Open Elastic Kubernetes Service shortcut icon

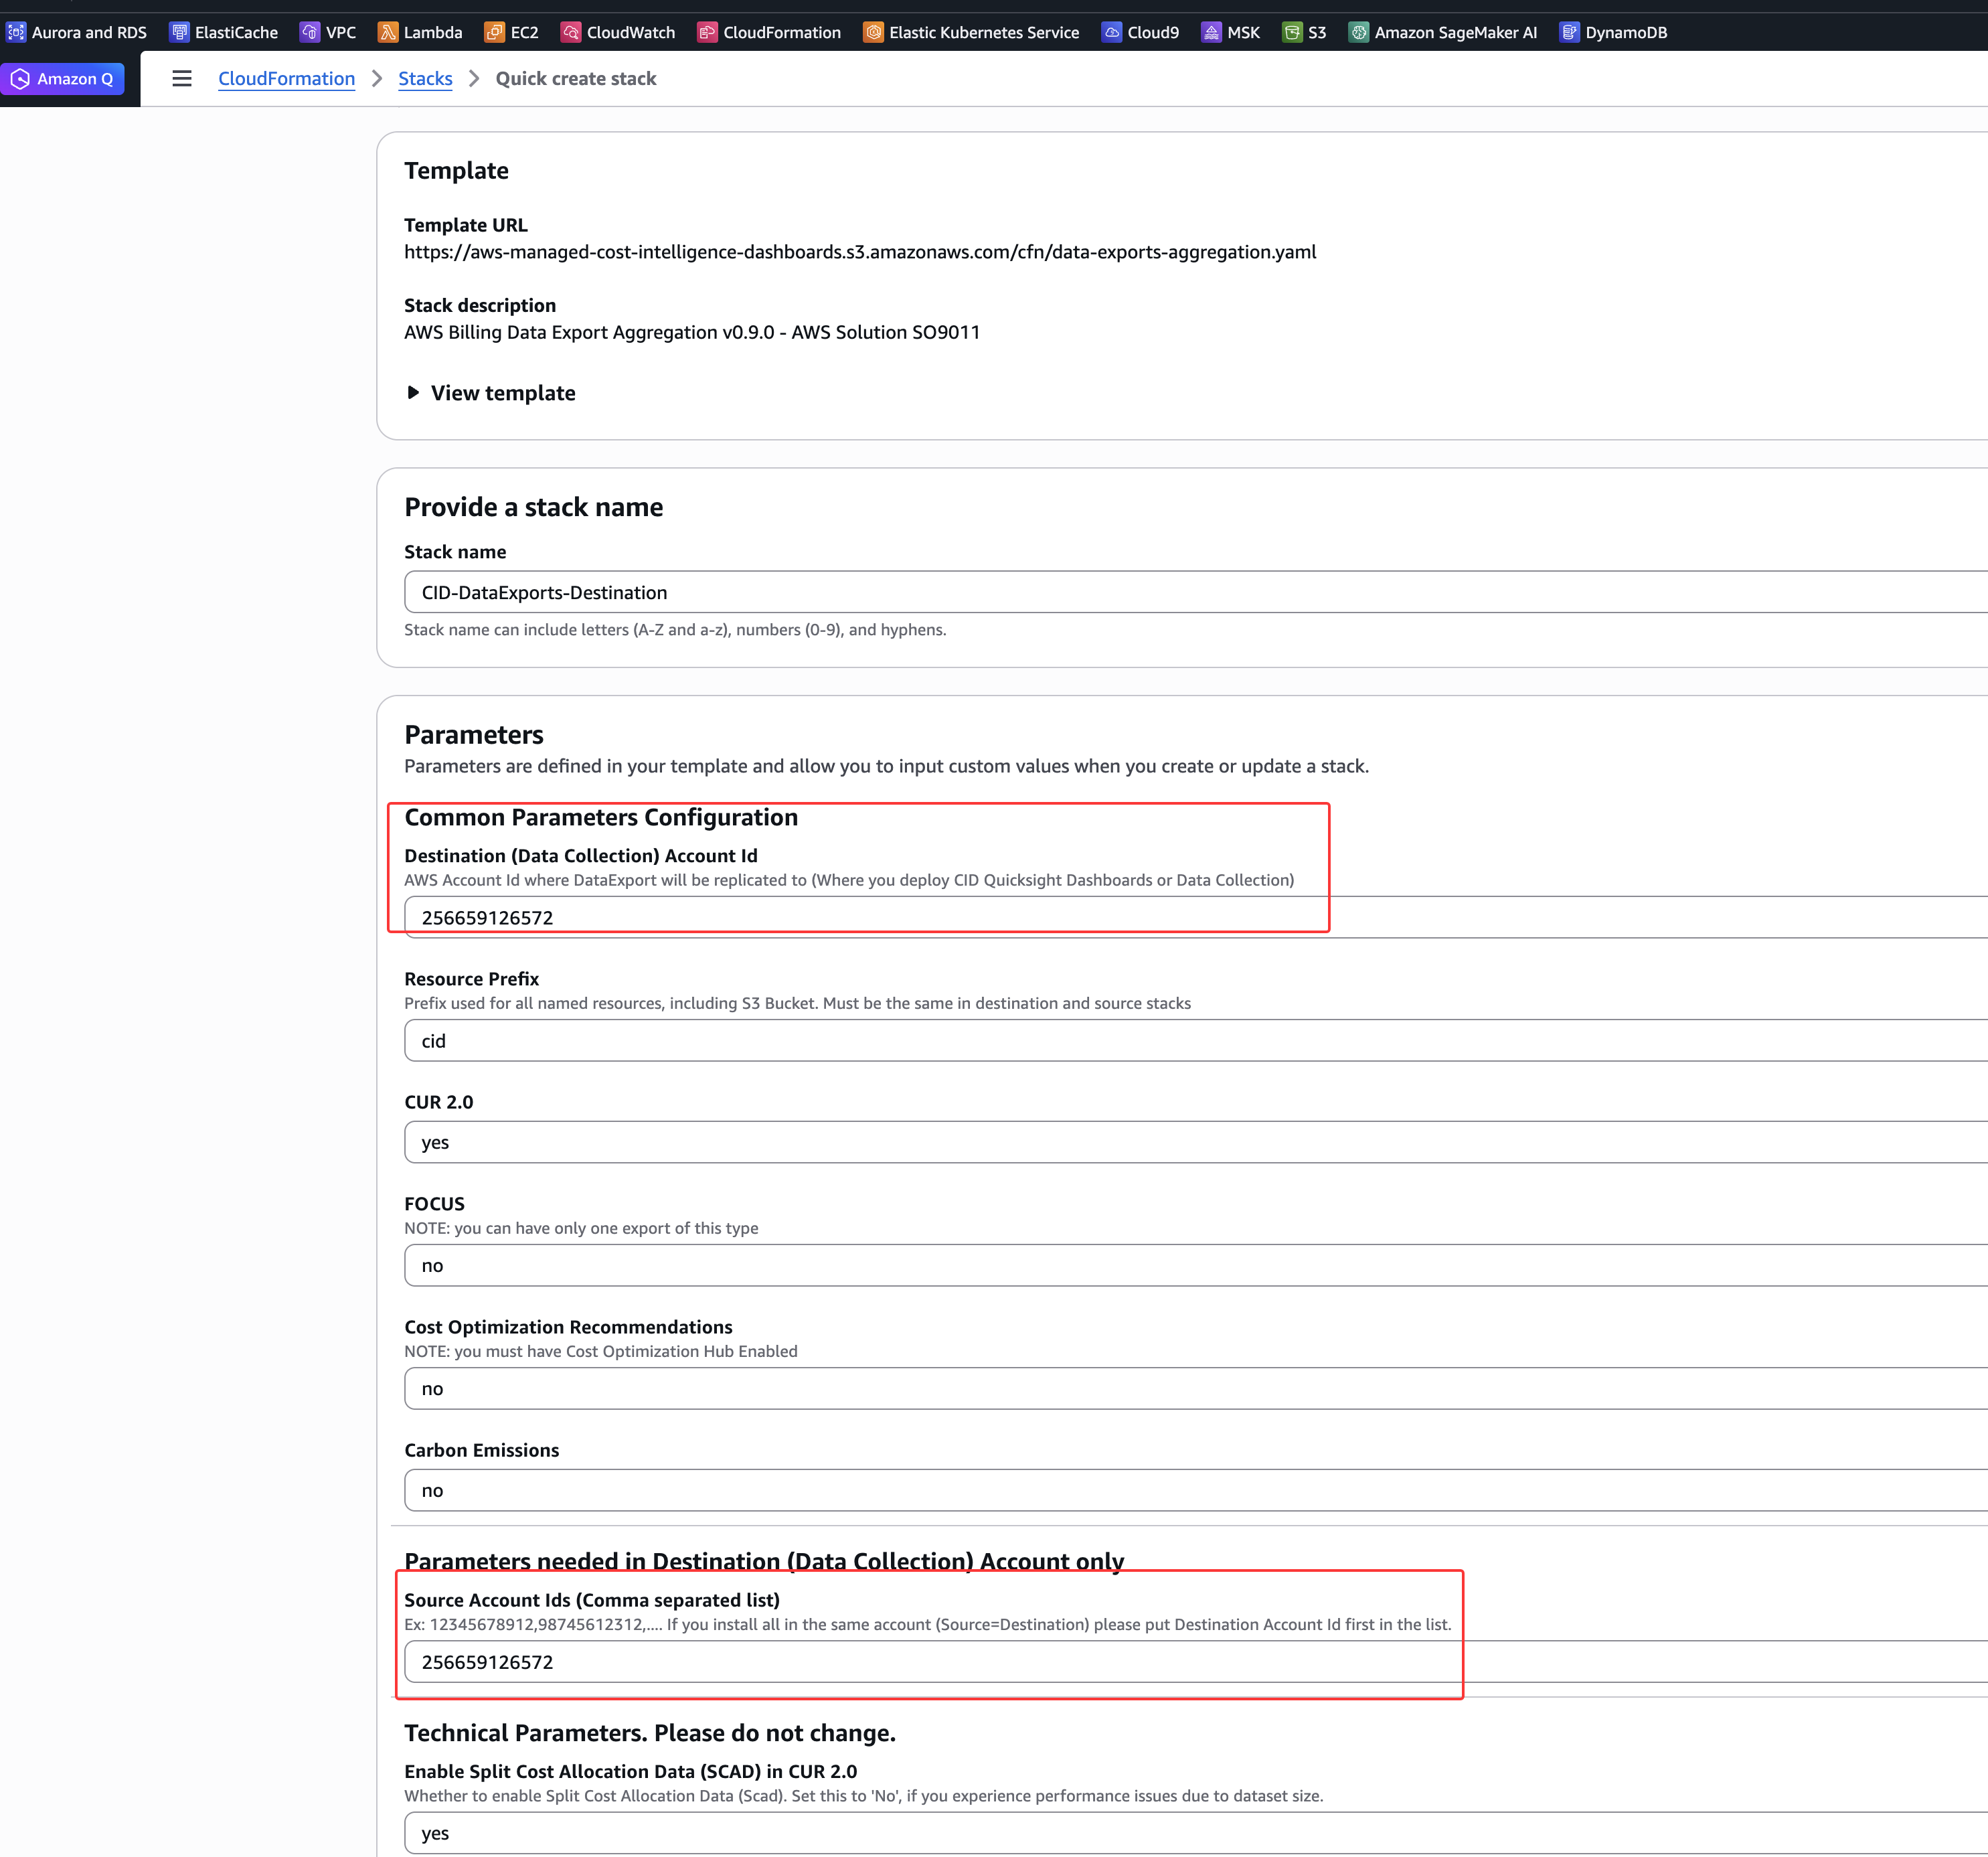click(x=873, y=32)
